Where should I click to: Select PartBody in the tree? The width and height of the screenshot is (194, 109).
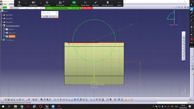10,40
